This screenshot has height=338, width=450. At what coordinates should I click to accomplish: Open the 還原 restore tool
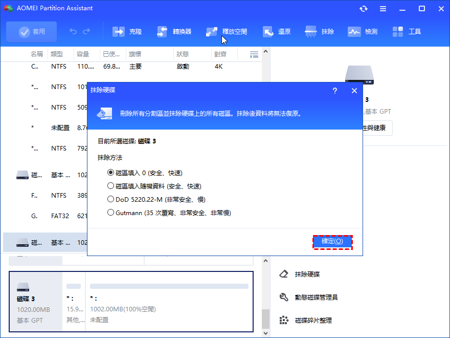pos(277,32)
